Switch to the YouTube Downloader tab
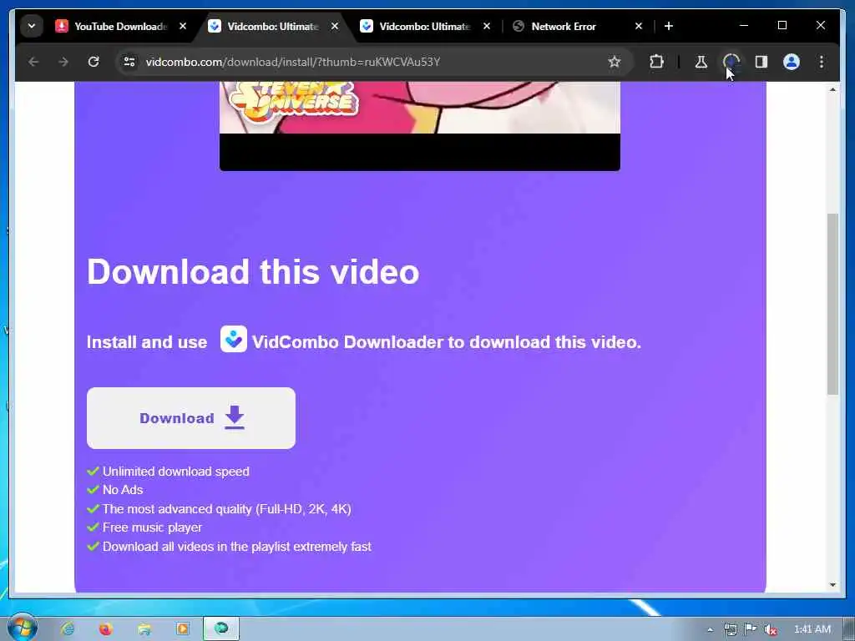855x641 pixels. (x=120, y=26)
